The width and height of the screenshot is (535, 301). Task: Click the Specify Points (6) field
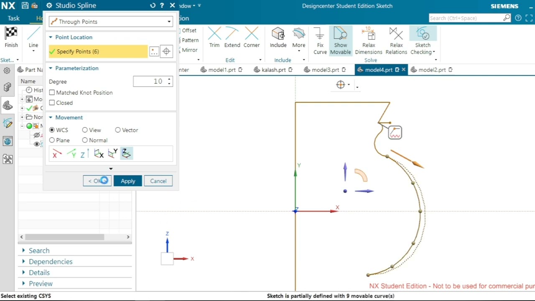point(98,51)
